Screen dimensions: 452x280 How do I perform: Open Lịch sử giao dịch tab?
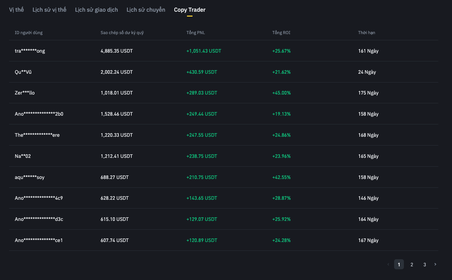pos(97,10)
